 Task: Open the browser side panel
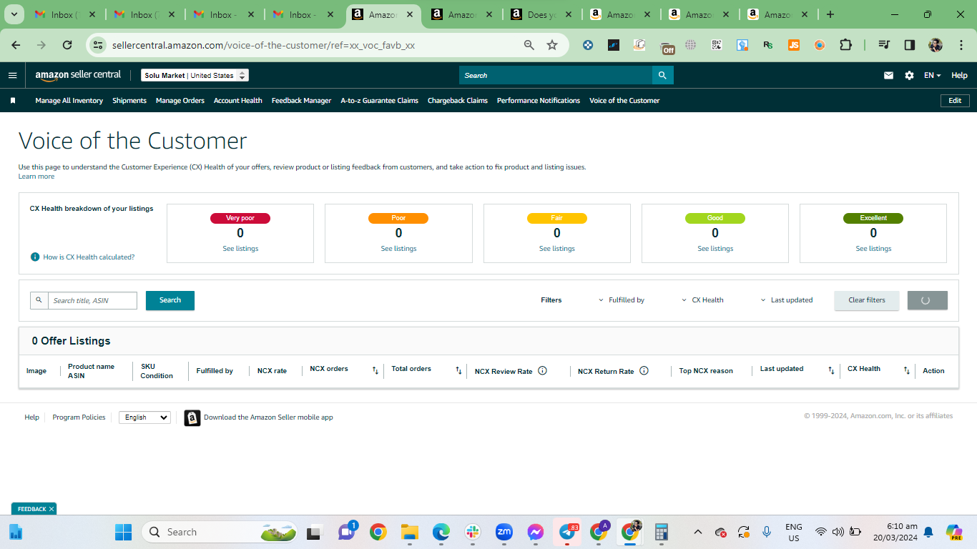(x=910, y=45)
